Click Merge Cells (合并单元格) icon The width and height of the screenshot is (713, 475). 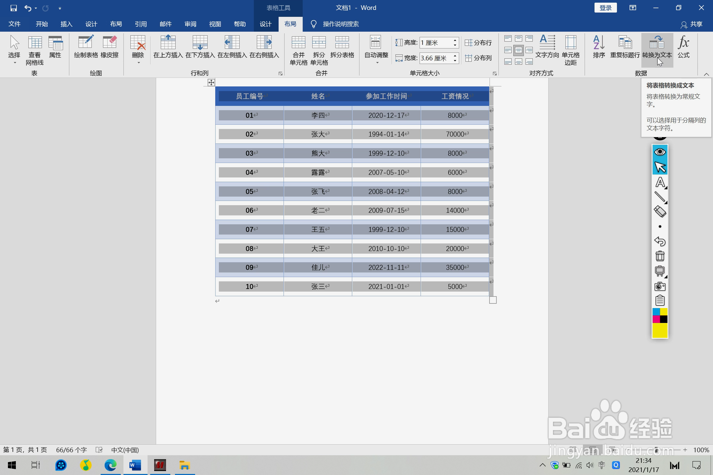(x=298, y=43)
